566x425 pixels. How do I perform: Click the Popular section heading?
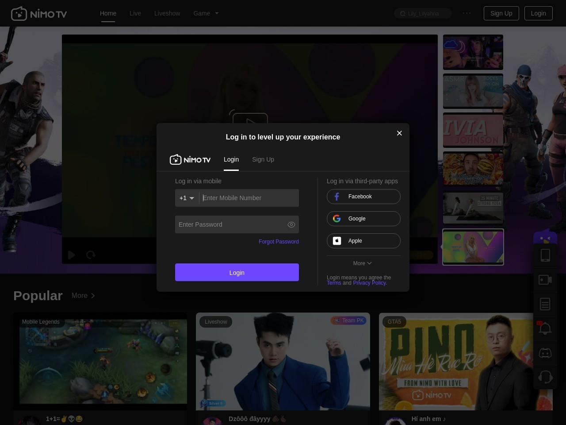tap(38, 296)
